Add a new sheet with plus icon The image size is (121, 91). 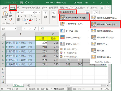pyautogui.click(x=29, y=85)
